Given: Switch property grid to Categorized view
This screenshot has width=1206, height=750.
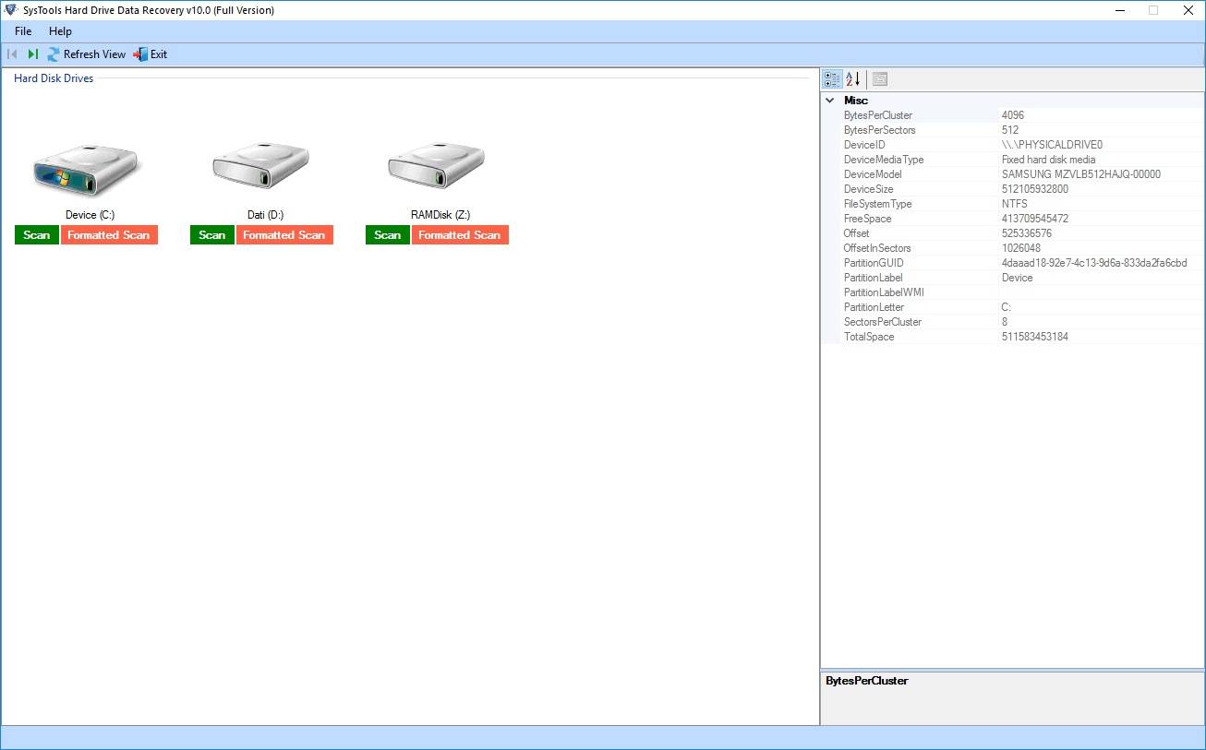Looking at the screenshot, I should 832,79.
